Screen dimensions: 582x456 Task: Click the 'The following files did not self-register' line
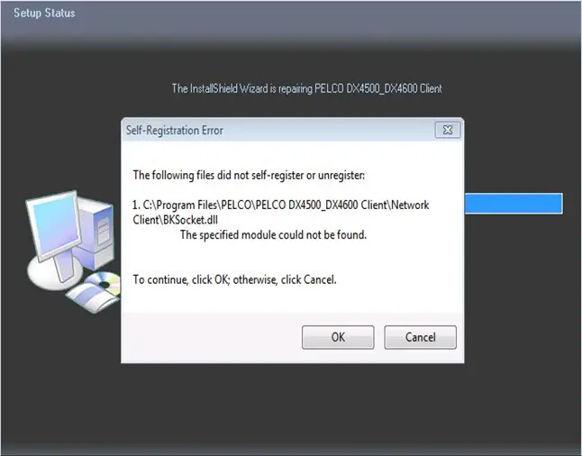249,175
